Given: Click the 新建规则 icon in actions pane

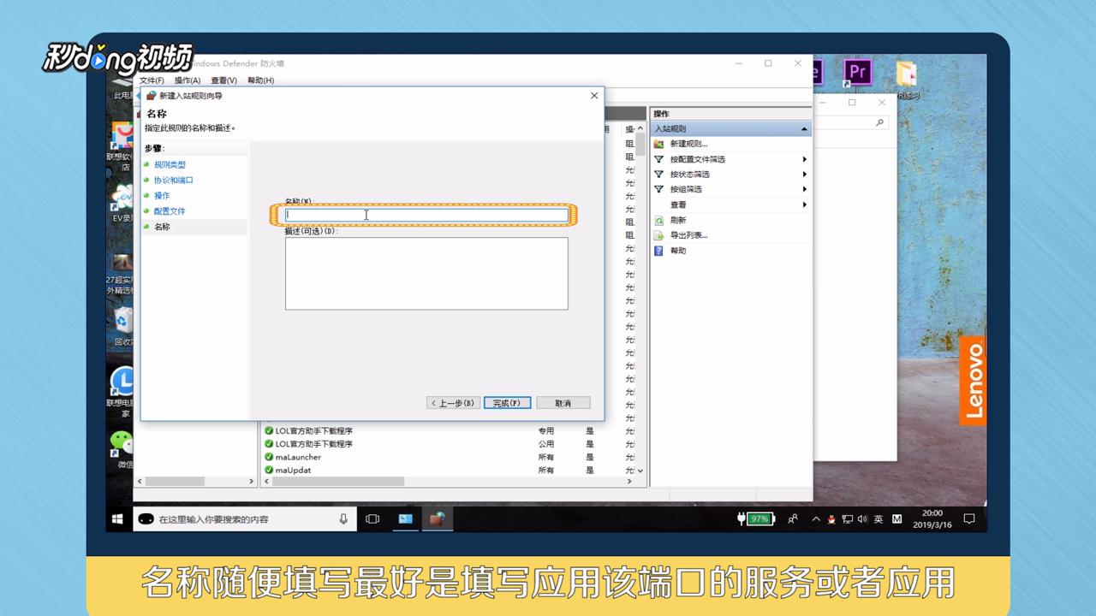Looking at the screenshot, I should [659, 144].
